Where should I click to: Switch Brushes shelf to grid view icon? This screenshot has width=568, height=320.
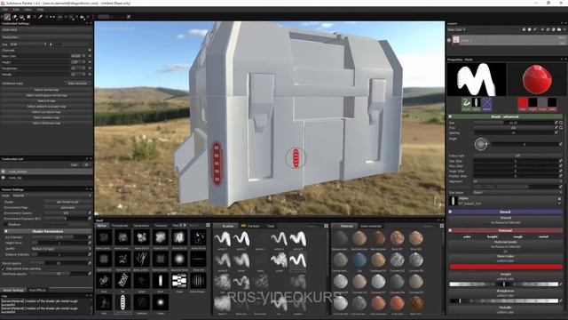pyautogui.click(x=326, y=226)
